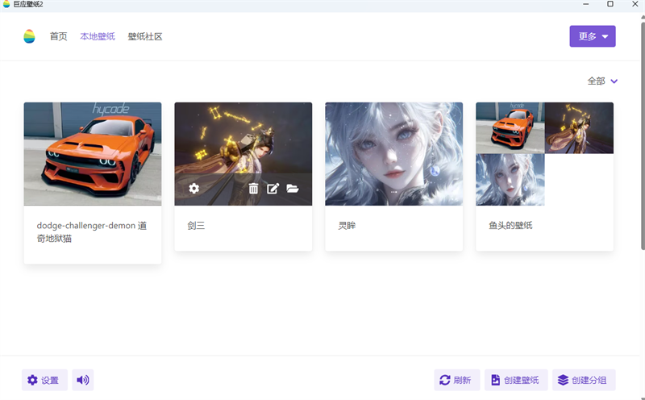Go to the 首页 tab
645x400 pixels.
point(58,36)
